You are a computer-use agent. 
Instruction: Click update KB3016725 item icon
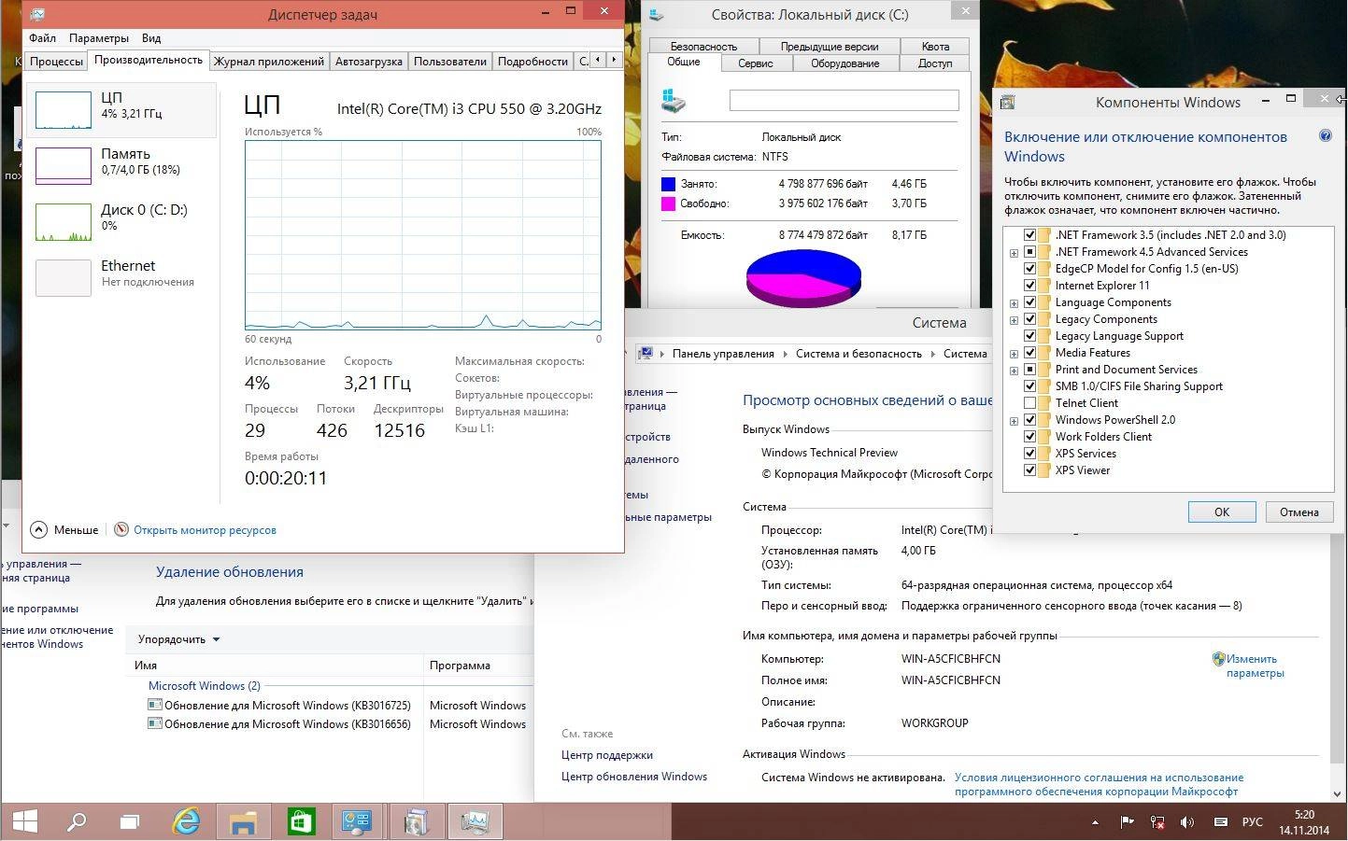(155, 705)
